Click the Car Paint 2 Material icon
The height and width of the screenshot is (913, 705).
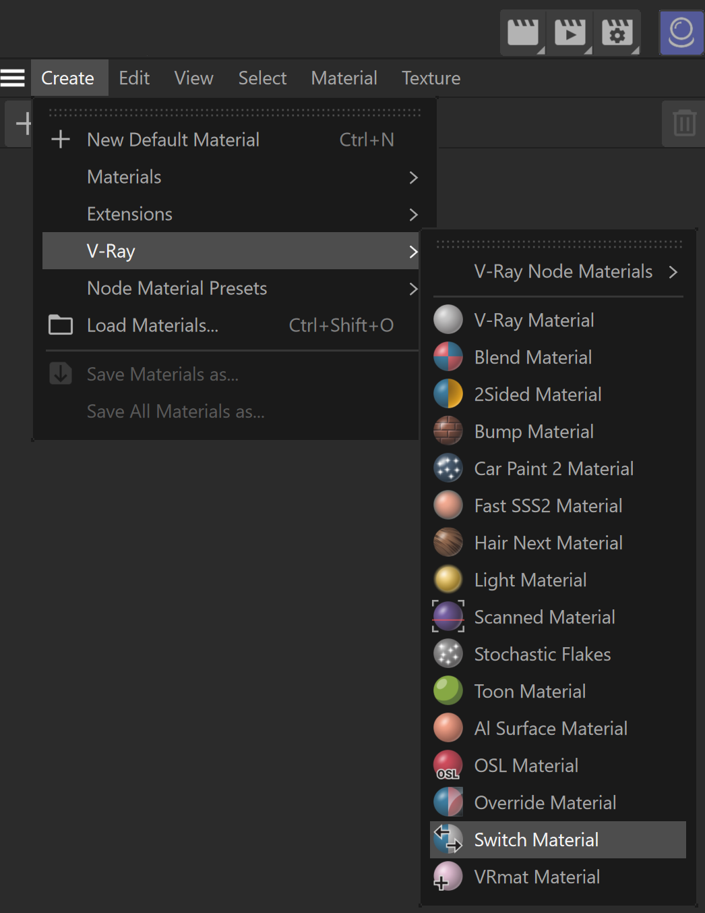(448, 468)
